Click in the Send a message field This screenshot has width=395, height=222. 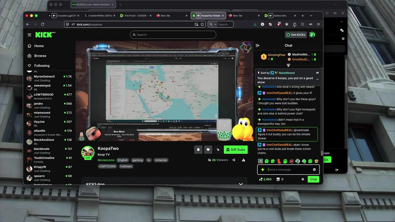[x=289, y=170]
